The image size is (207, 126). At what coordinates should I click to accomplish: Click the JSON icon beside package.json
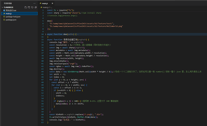point(4,20)
